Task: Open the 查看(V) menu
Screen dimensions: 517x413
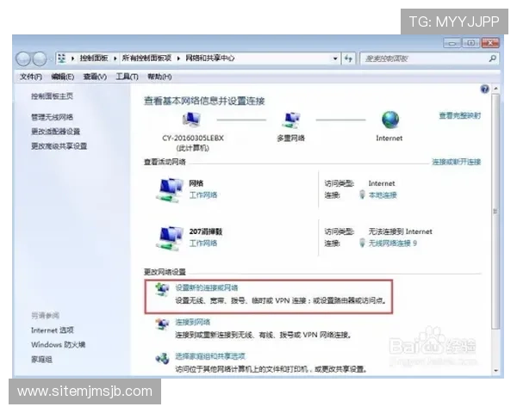Action: click(95, 77)
